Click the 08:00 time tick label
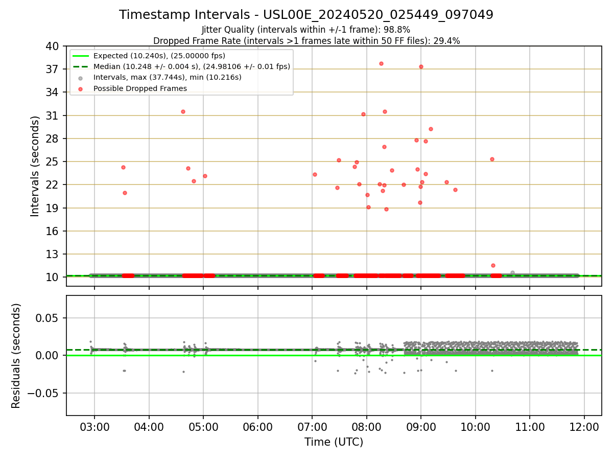 coord(367,426)
